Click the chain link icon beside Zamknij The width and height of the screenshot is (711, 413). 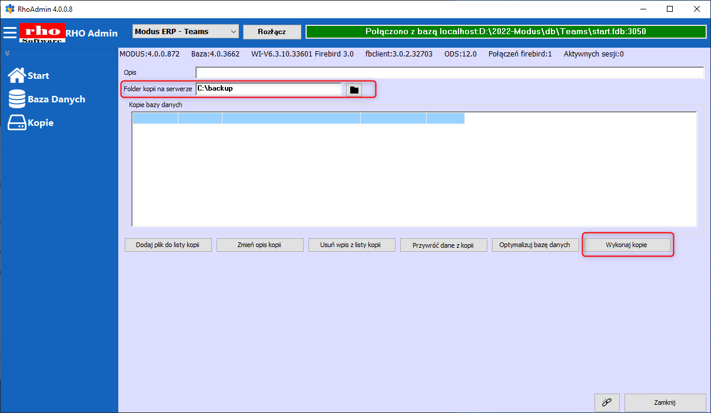coord(607,403)
